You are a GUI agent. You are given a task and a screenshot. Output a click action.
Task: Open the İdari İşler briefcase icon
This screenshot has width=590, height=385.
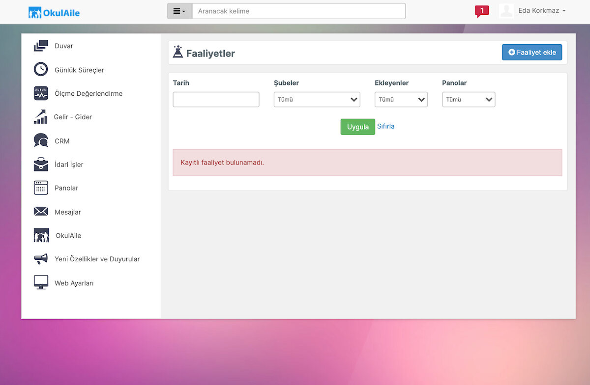[x=41, y=164]
